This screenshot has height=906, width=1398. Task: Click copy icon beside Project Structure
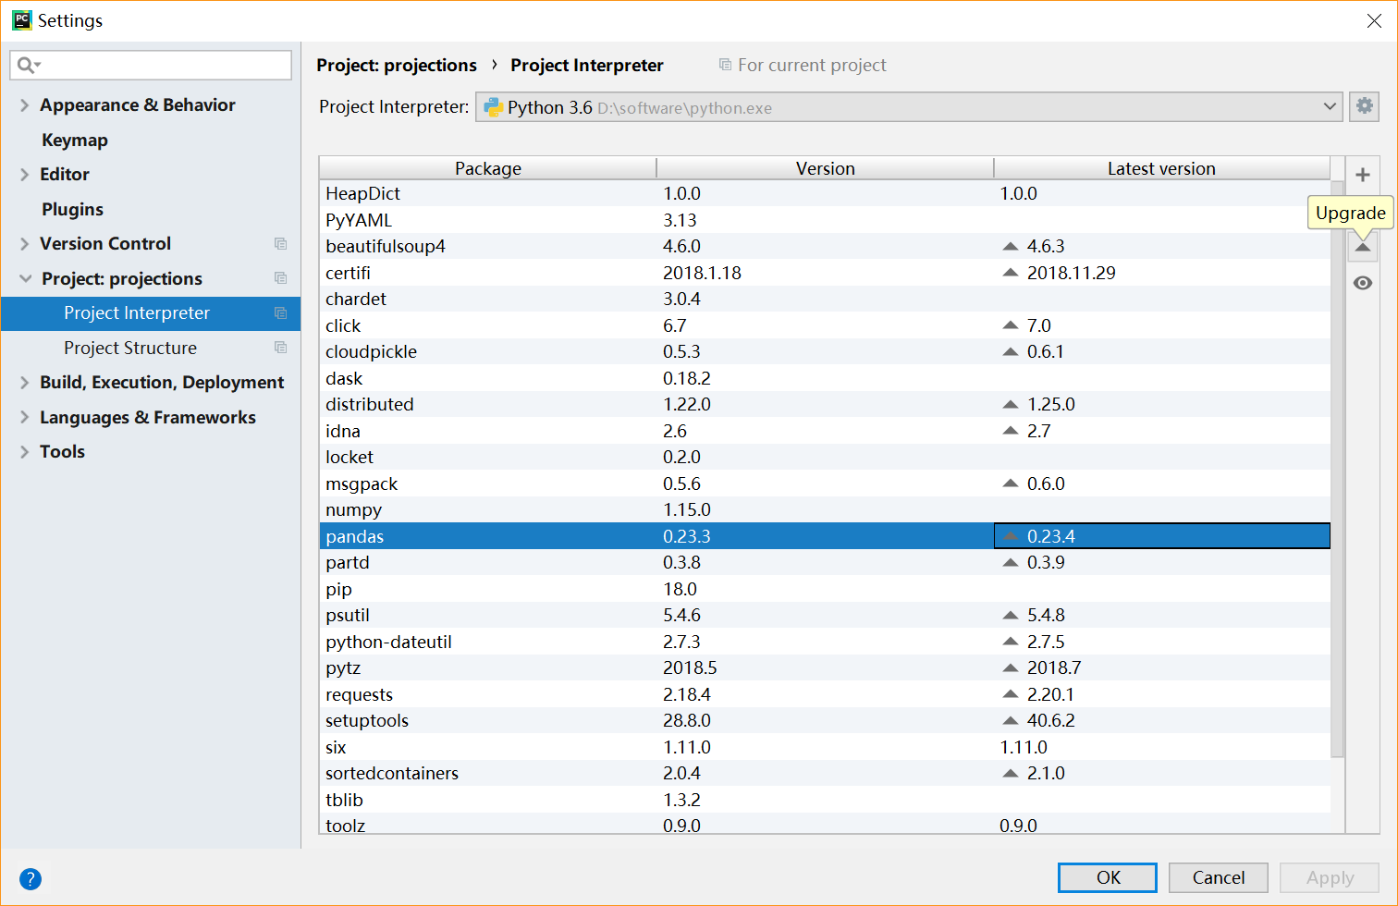280,348
